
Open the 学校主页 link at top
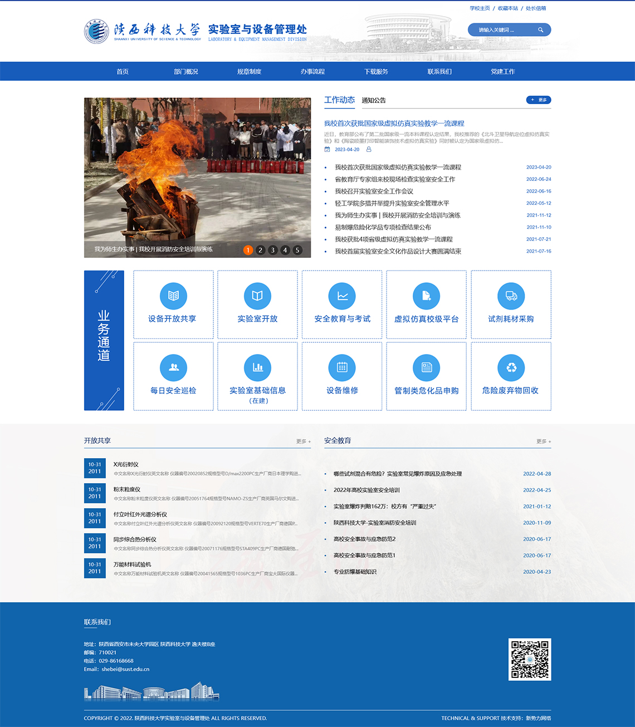[x=480, y=8]
